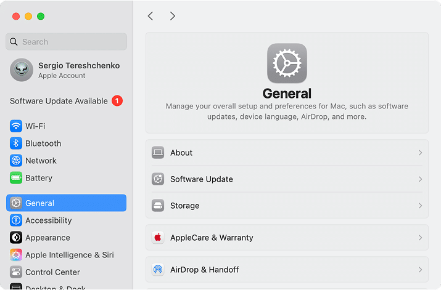Open the About settings row

pyautogui.click(x=287, y=153)
